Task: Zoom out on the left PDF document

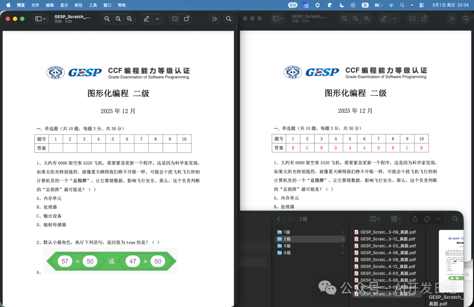Action: point(107,19)
